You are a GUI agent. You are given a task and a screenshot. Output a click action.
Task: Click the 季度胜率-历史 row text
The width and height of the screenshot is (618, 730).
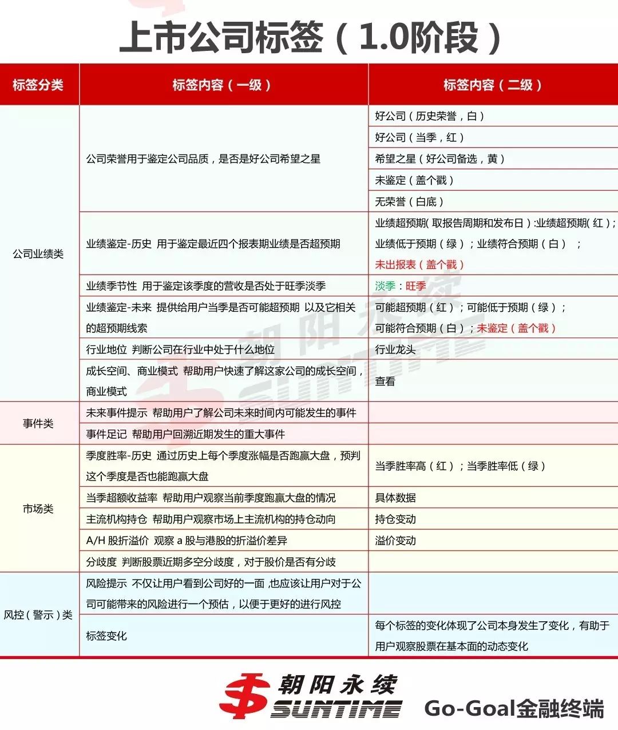[223, 466]
